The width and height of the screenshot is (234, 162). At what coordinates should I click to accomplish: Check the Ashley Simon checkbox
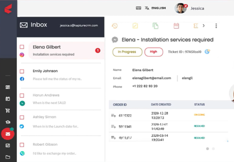(x=22, y=117)
